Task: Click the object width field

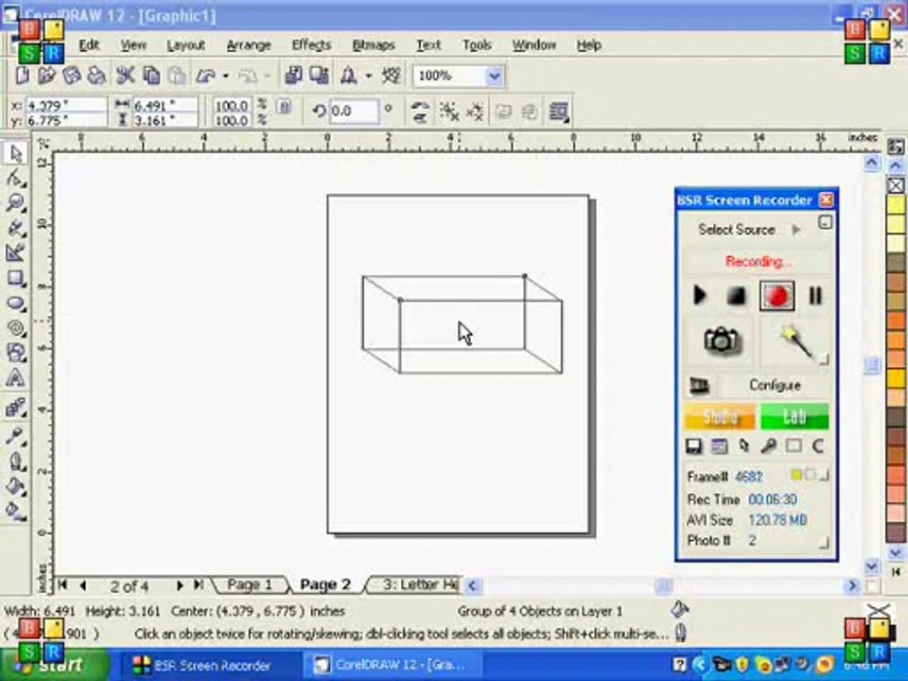Action: (165, 105)
